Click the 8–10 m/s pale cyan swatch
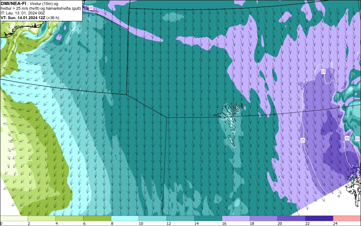The image size is (361, 226). pos(125,218)
